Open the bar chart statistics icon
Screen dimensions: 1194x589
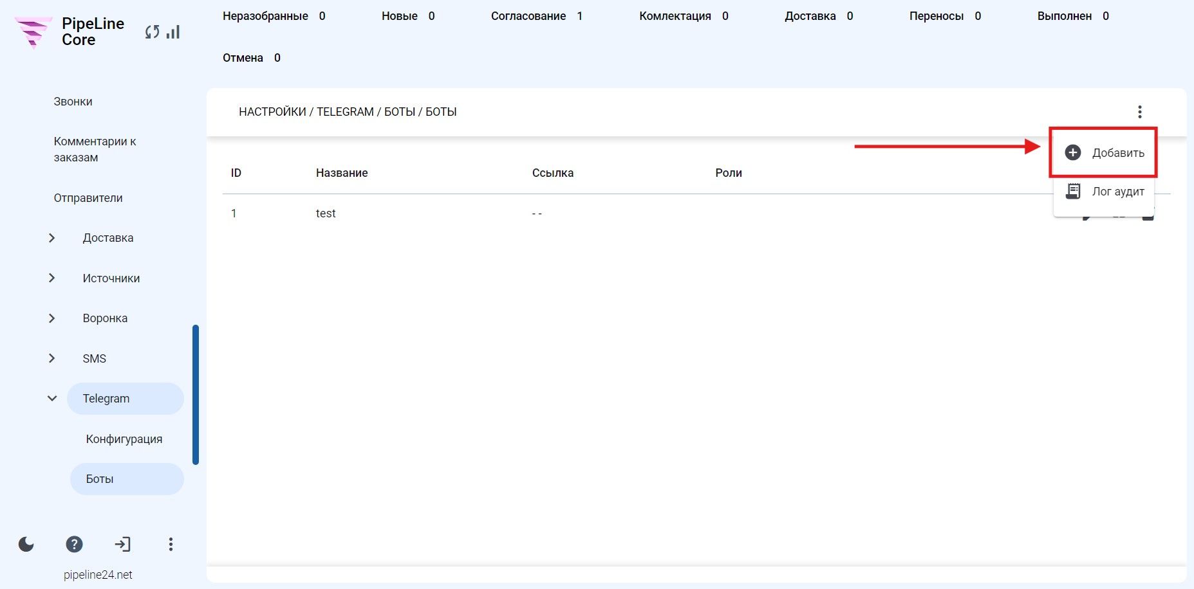click(x=173, y=32)
